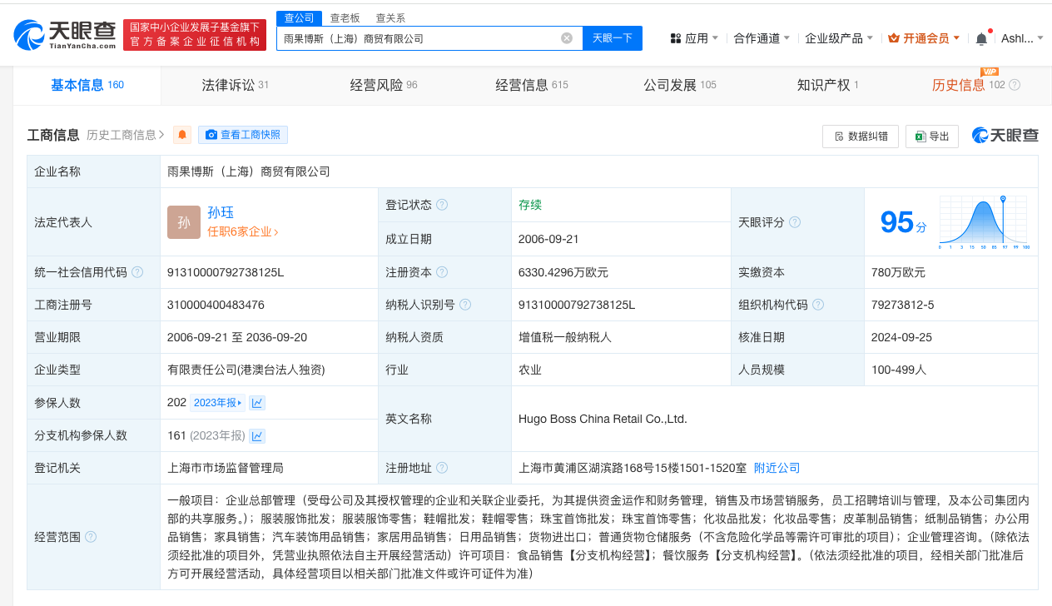Expand the 企业级产品 dropdown
Image resolution: width=1052 pixels, height=606 pixels.
tap(839, 38)
